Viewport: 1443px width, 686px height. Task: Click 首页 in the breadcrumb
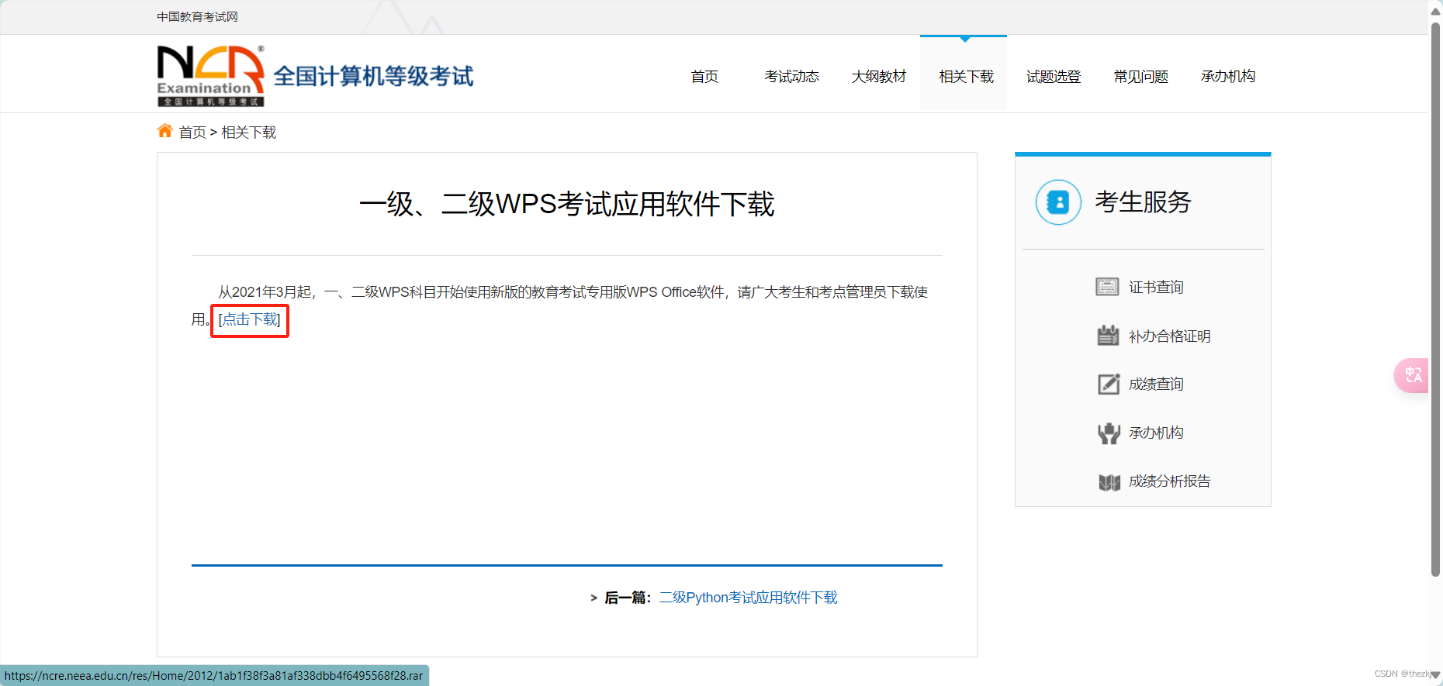pyautogui.click(x=192, y=133)
